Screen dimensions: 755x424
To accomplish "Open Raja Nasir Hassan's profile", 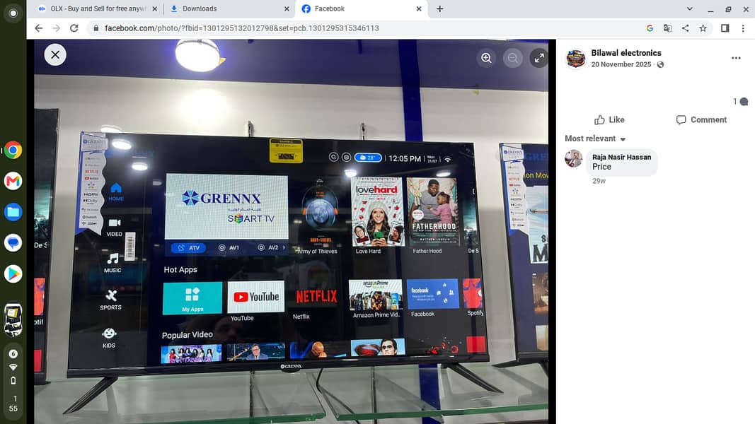I will tap(621, 157).
